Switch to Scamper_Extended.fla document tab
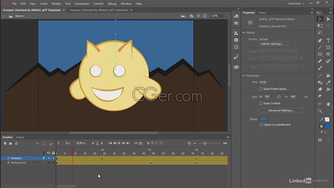The width and height of the screenshot is (334, 188). click(x=99, y=10)
